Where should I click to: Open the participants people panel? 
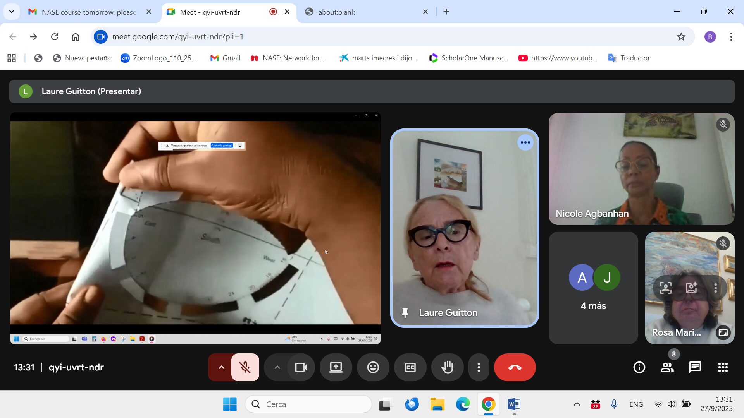pos(667,367)
